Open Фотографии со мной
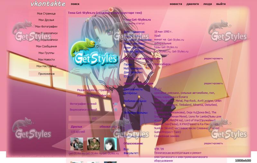 (x=83, y=104)
